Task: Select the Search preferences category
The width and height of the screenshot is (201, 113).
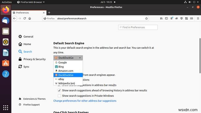Action: coord(25,52)
